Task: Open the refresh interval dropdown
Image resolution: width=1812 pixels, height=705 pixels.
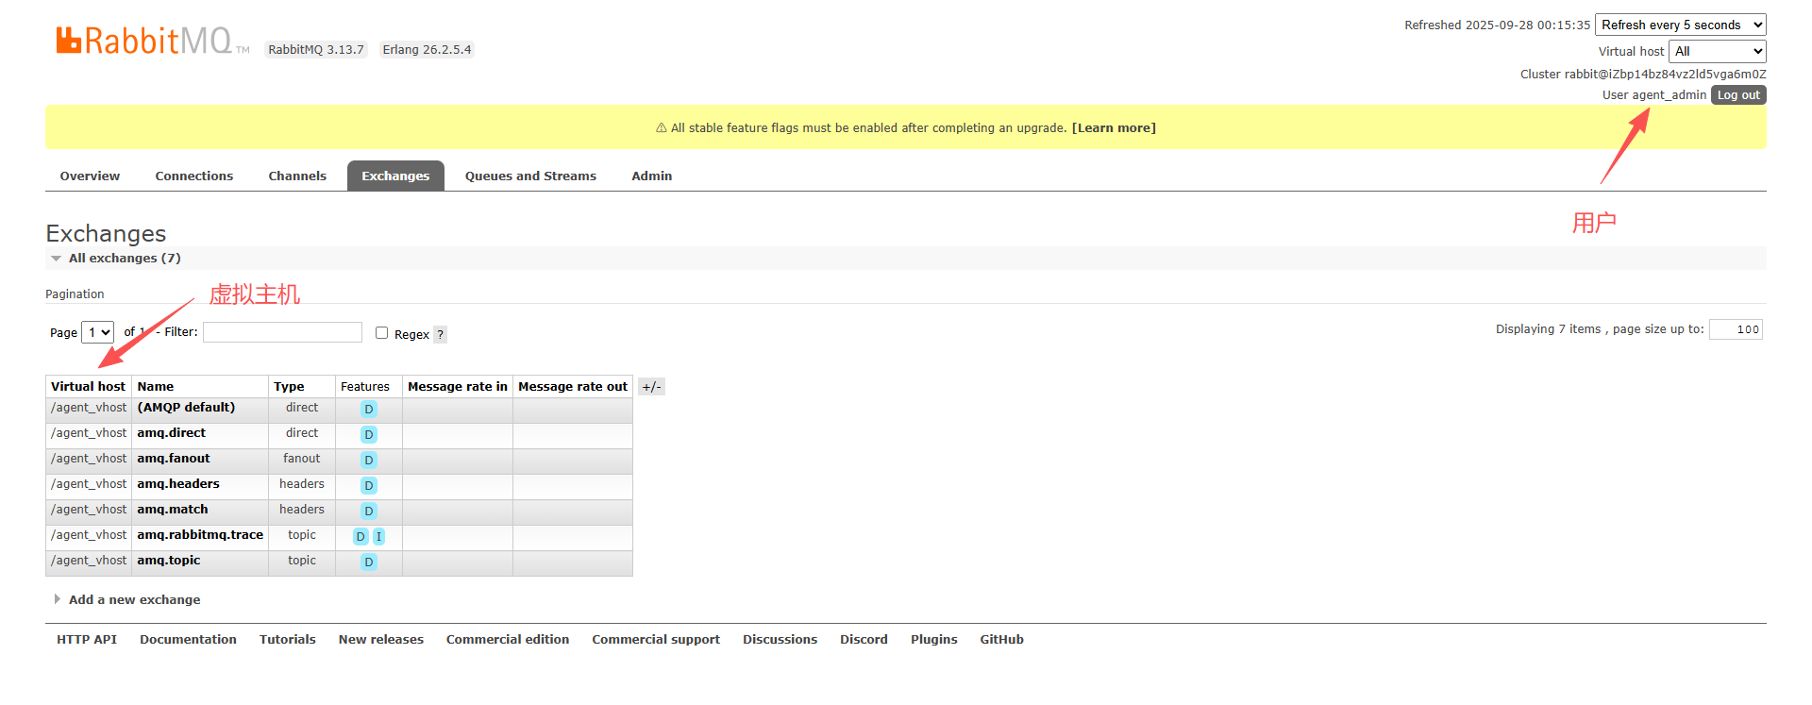Action: click(1680, 25)
